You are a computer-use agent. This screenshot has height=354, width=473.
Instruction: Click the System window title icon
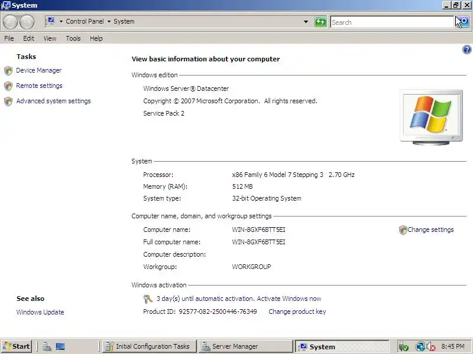tap(6, 5)
